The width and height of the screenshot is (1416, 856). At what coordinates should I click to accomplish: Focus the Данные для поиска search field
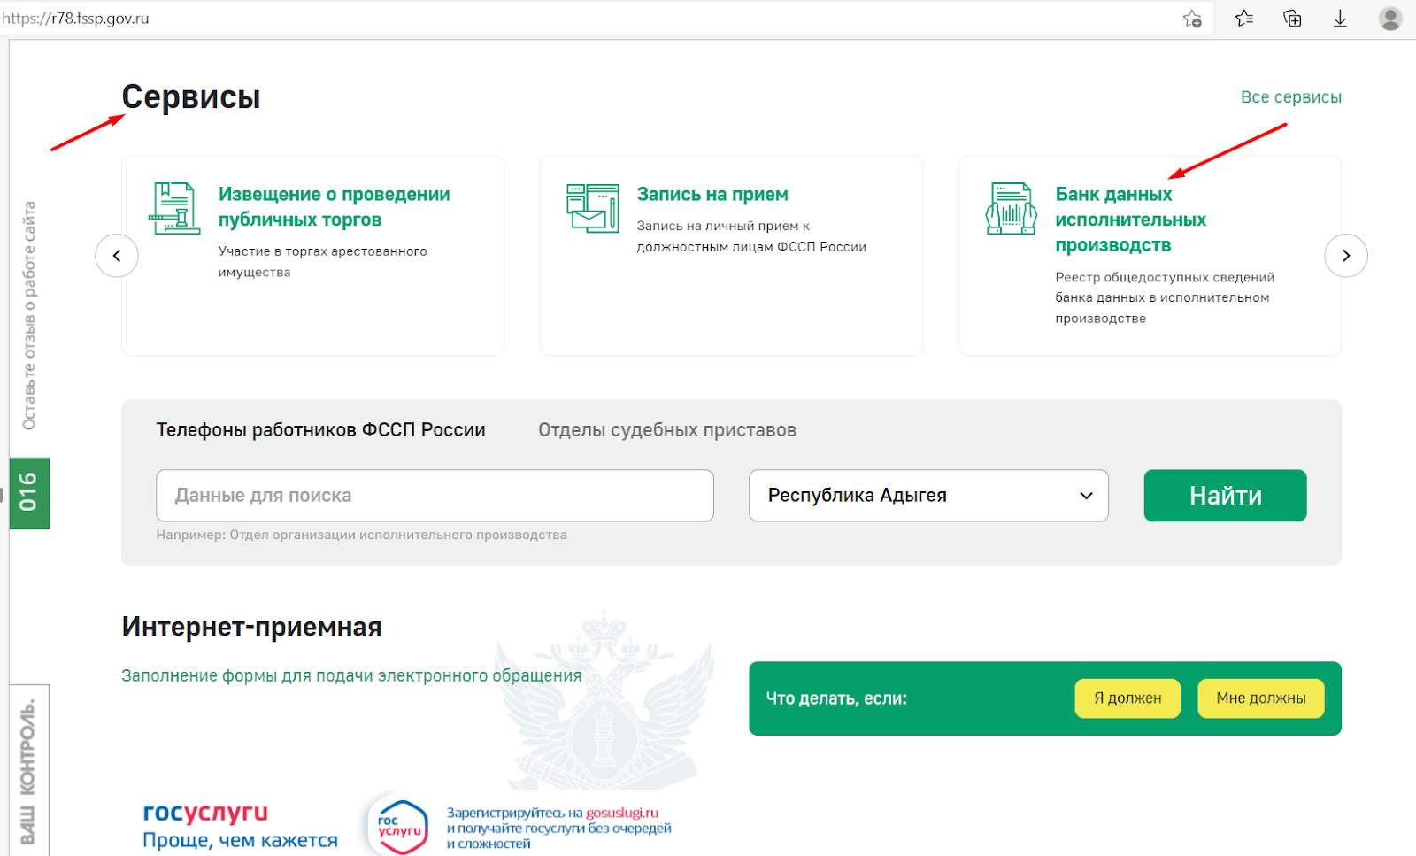(435, 496)
